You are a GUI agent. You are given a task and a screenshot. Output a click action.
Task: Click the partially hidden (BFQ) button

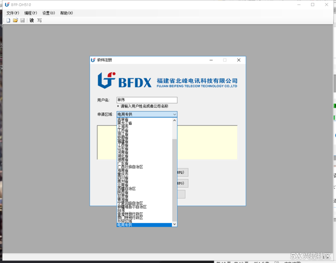(x=182, y=173)
